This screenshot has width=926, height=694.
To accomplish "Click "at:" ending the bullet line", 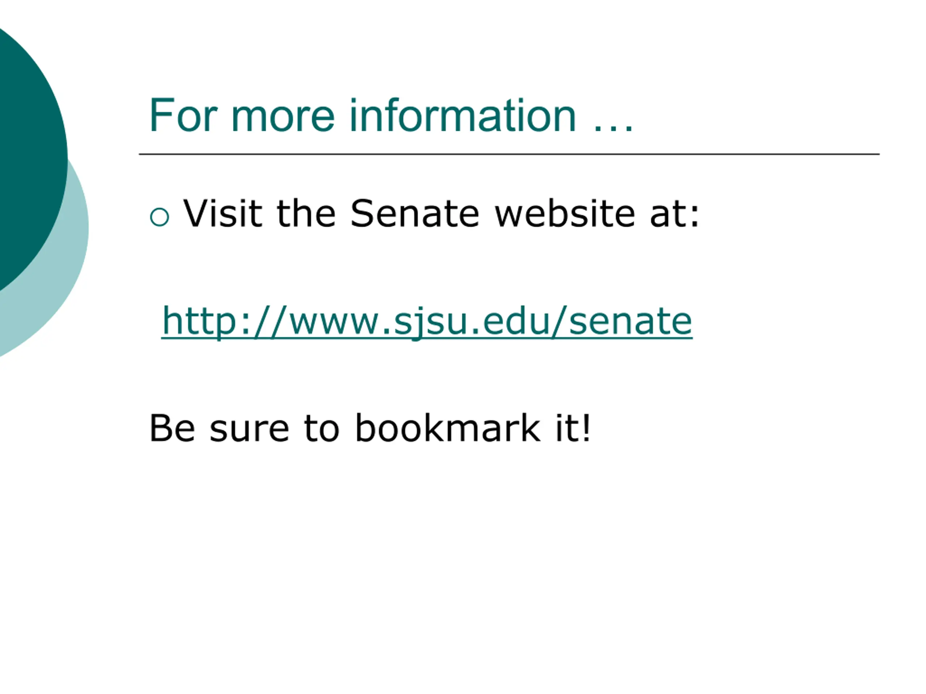I will pos(674,214).
